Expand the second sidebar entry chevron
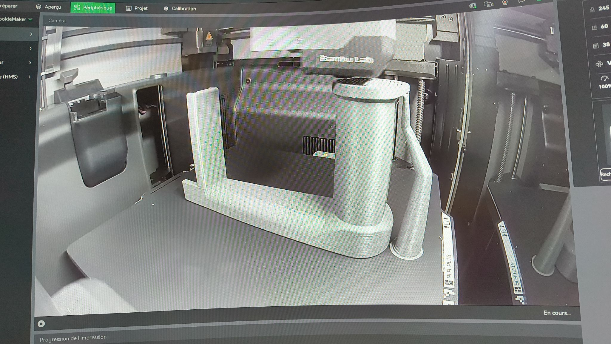The width and height of the screenshot is (611, 344). (x=30, y=48)
